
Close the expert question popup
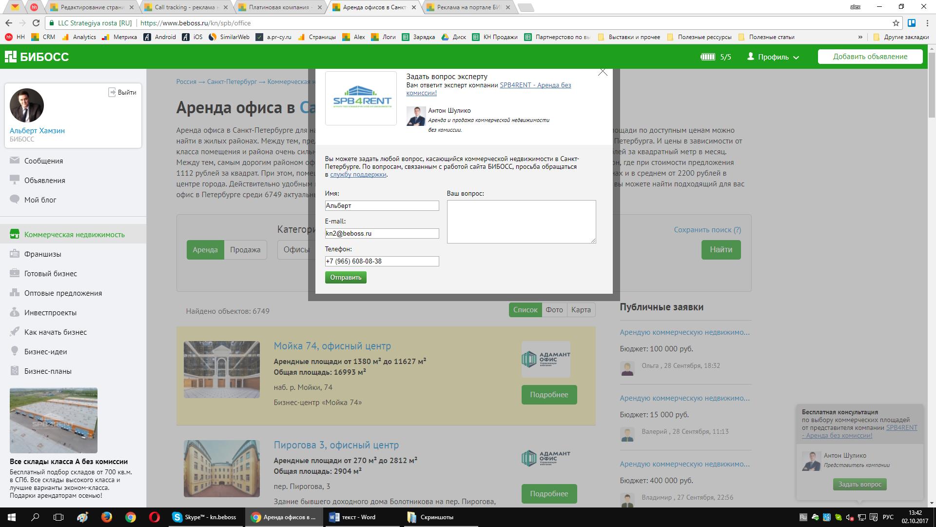click(603, 72)
